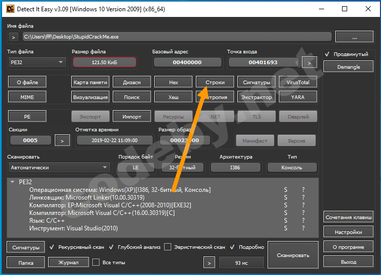Toggle Глубокий анализ checkbox

point(111,247)
